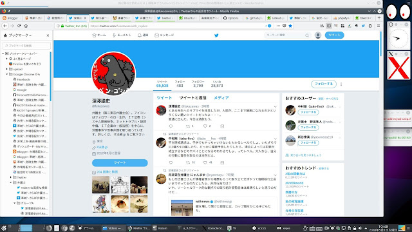Open ホーム in Twitter navigation
Viewport: 412px width, 232px height.
coord(99,35)
